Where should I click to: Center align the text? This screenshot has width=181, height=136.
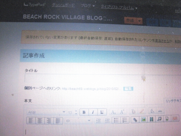[40, 121]
